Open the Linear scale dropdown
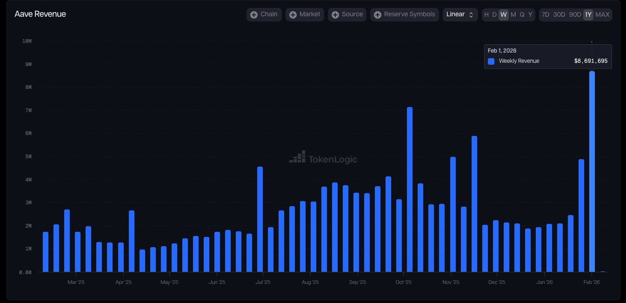This screenshot has width=626, height=303. [460, 14]
